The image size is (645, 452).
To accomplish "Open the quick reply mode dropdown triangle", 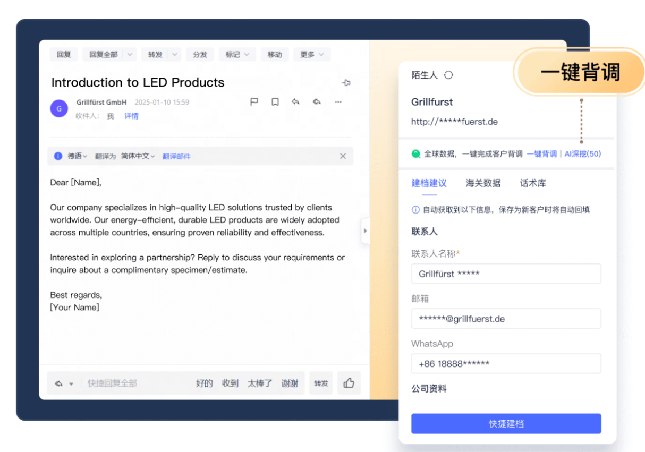I will point(71,384).
